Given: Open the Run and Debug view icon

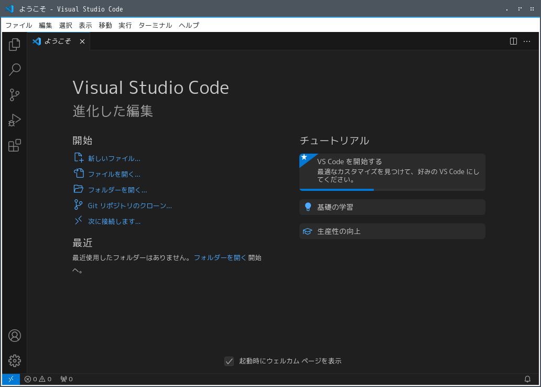Looking at the screenshot, I should tap(15, 120).
